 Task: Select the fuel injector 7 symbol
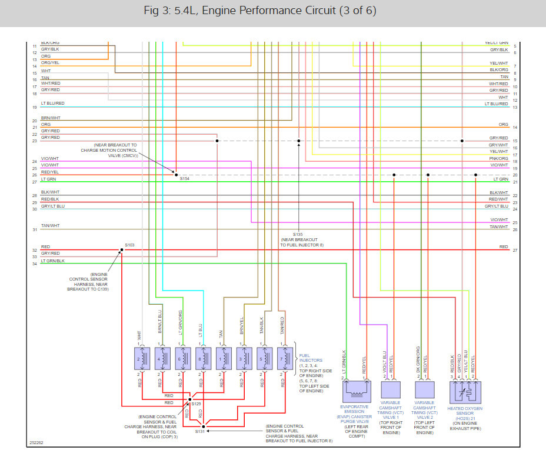pyautogui.click(x=285, y=358)
